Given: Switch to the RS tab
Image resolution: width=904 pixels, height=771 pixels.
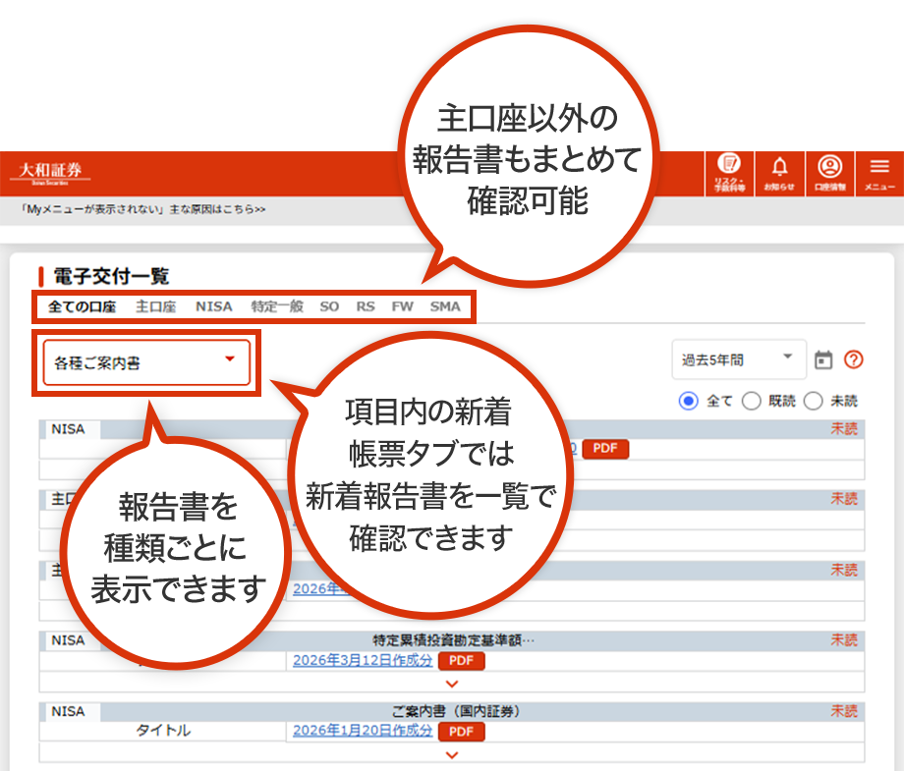Looking at the screenshot, I should pyautogui.click(x=366, y=306).
